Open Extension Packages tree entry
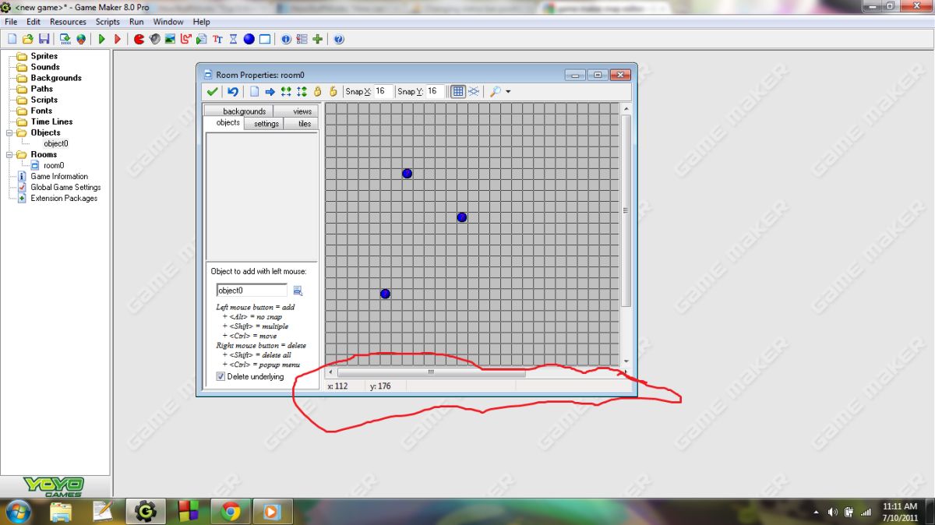 64,198
